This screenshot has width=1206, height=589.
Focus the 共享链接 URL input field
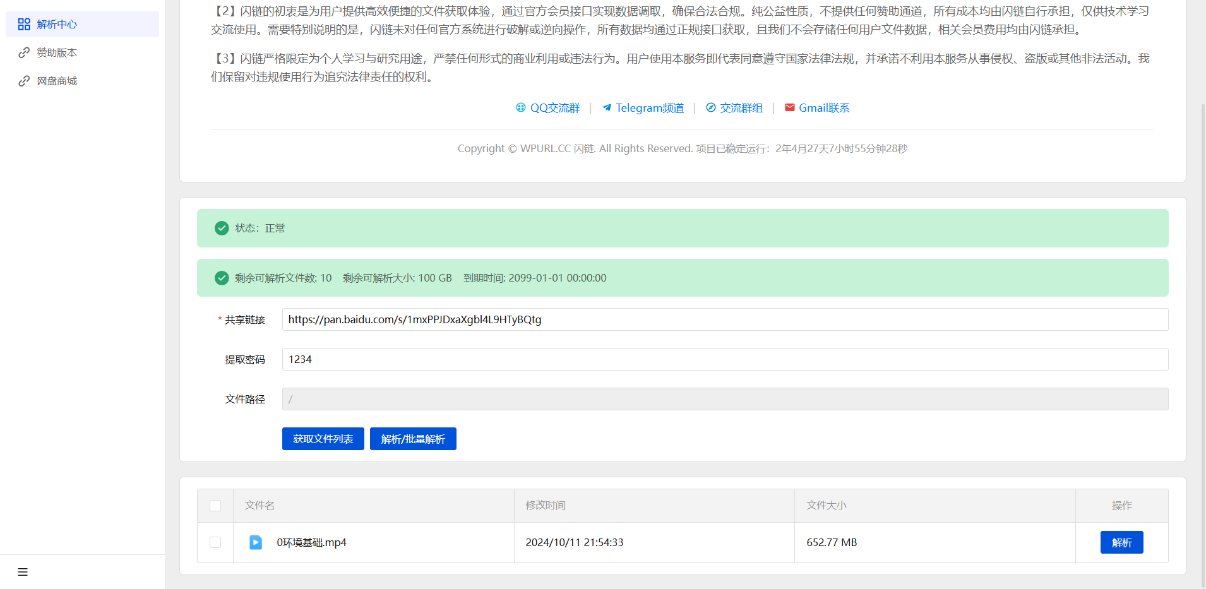click(724, 319)
